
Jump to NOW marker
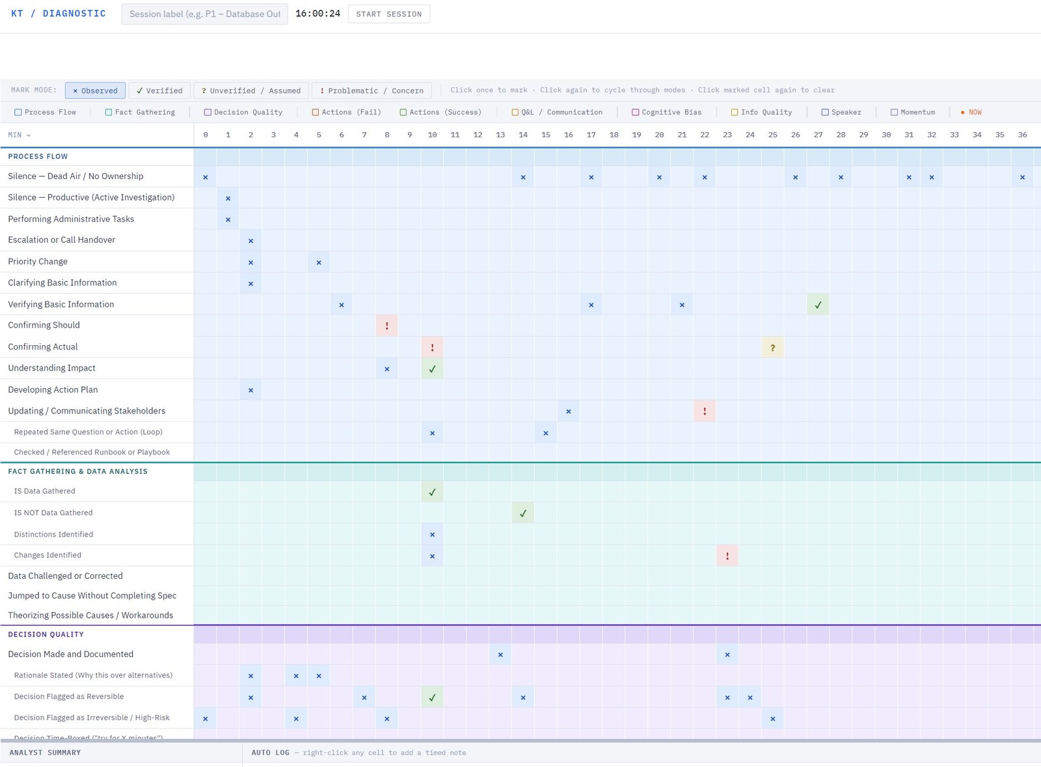[971, 112]
